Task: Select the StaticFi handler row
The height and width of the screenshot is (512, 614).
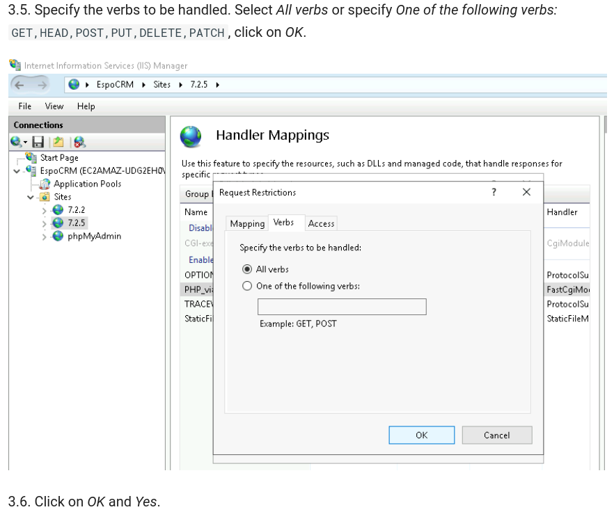Action: pyautogui.click(x=199, y=319)
